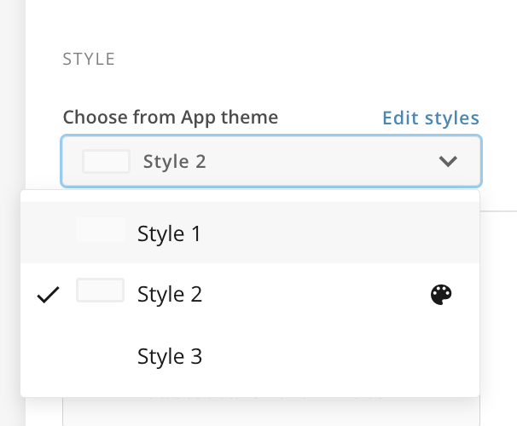This screenshot has height=426, width=517.
Task: Click the checkmark icon beside Style 2
Action: pyautogui.click(x=49, y=295)
